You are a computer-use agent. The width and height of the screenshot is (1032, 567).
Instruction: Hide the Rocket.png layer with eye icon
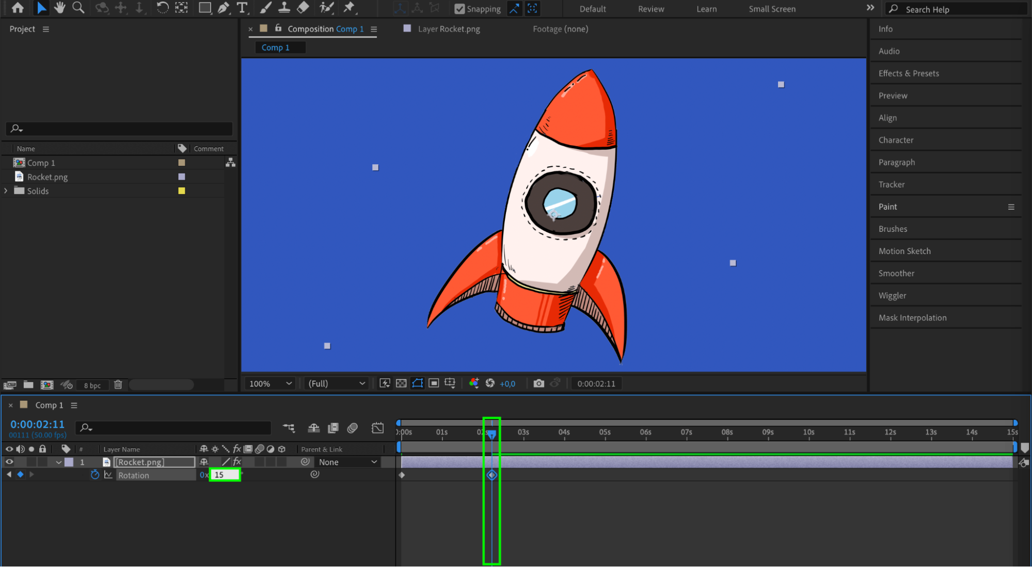[x=9, y=462]
